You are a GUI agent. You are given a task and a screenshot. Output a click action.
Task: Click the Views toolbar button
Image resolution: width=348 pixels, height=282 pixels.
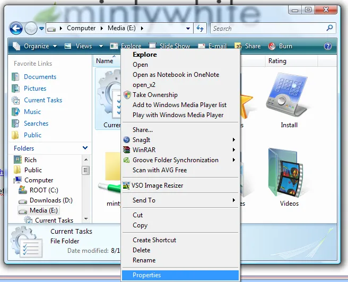click(x=78, y=46)
